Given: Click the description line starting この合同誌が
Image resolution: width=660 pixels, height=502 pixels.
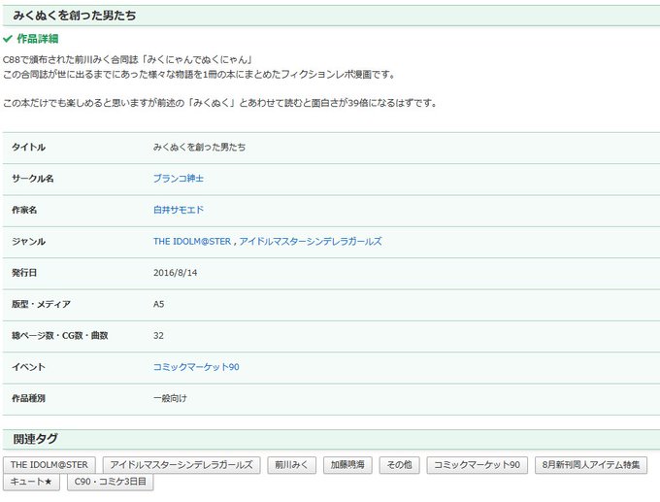Looking at the screenshot, I should (x=200, y=75).
